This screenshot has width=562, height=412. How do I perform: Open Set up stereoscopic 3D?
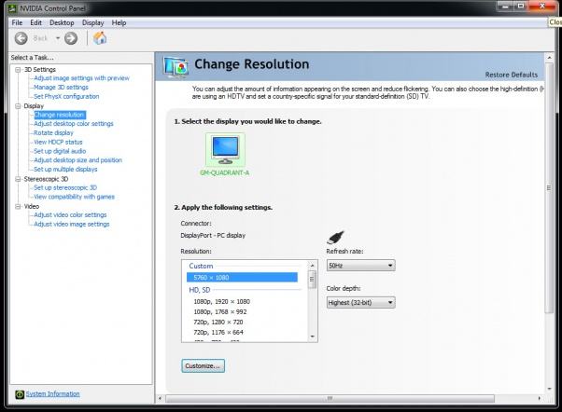(65, 187)
